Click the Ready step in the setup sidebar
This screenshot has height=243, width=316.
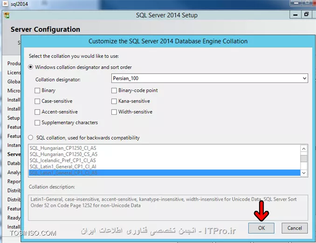click(x=14, y=218)
